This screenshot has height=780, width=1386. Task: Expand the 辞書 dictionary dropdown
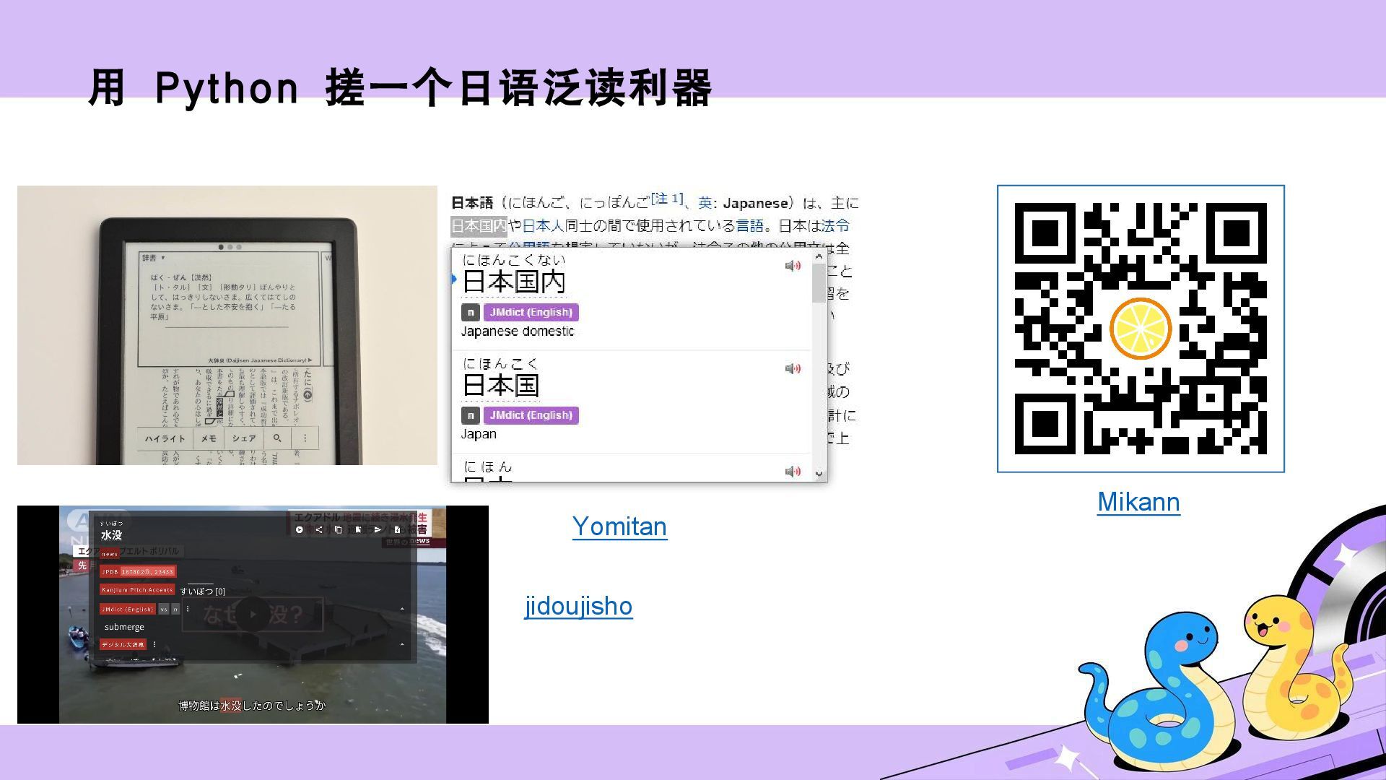[x=153, y=258]
